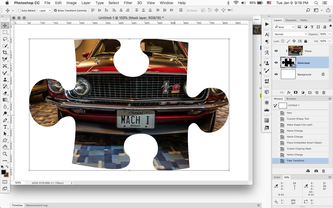Screen dimensions: 333x208
Task: Select the Hand tool
Action: point(5,147)
